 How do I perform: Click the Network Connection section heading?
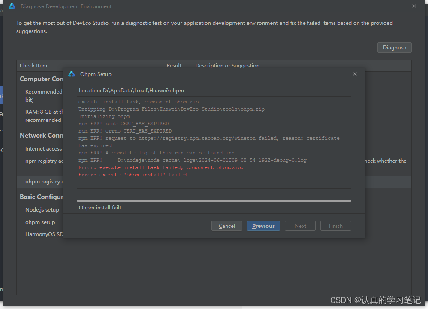[41, 136]
